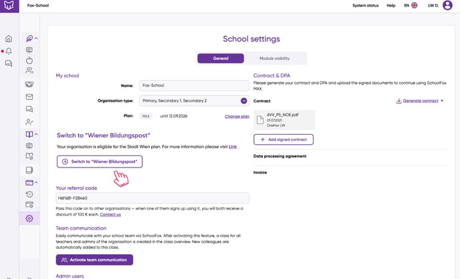
Task: Open the notebook sidebar icon
Action: [x=29, y=170]
